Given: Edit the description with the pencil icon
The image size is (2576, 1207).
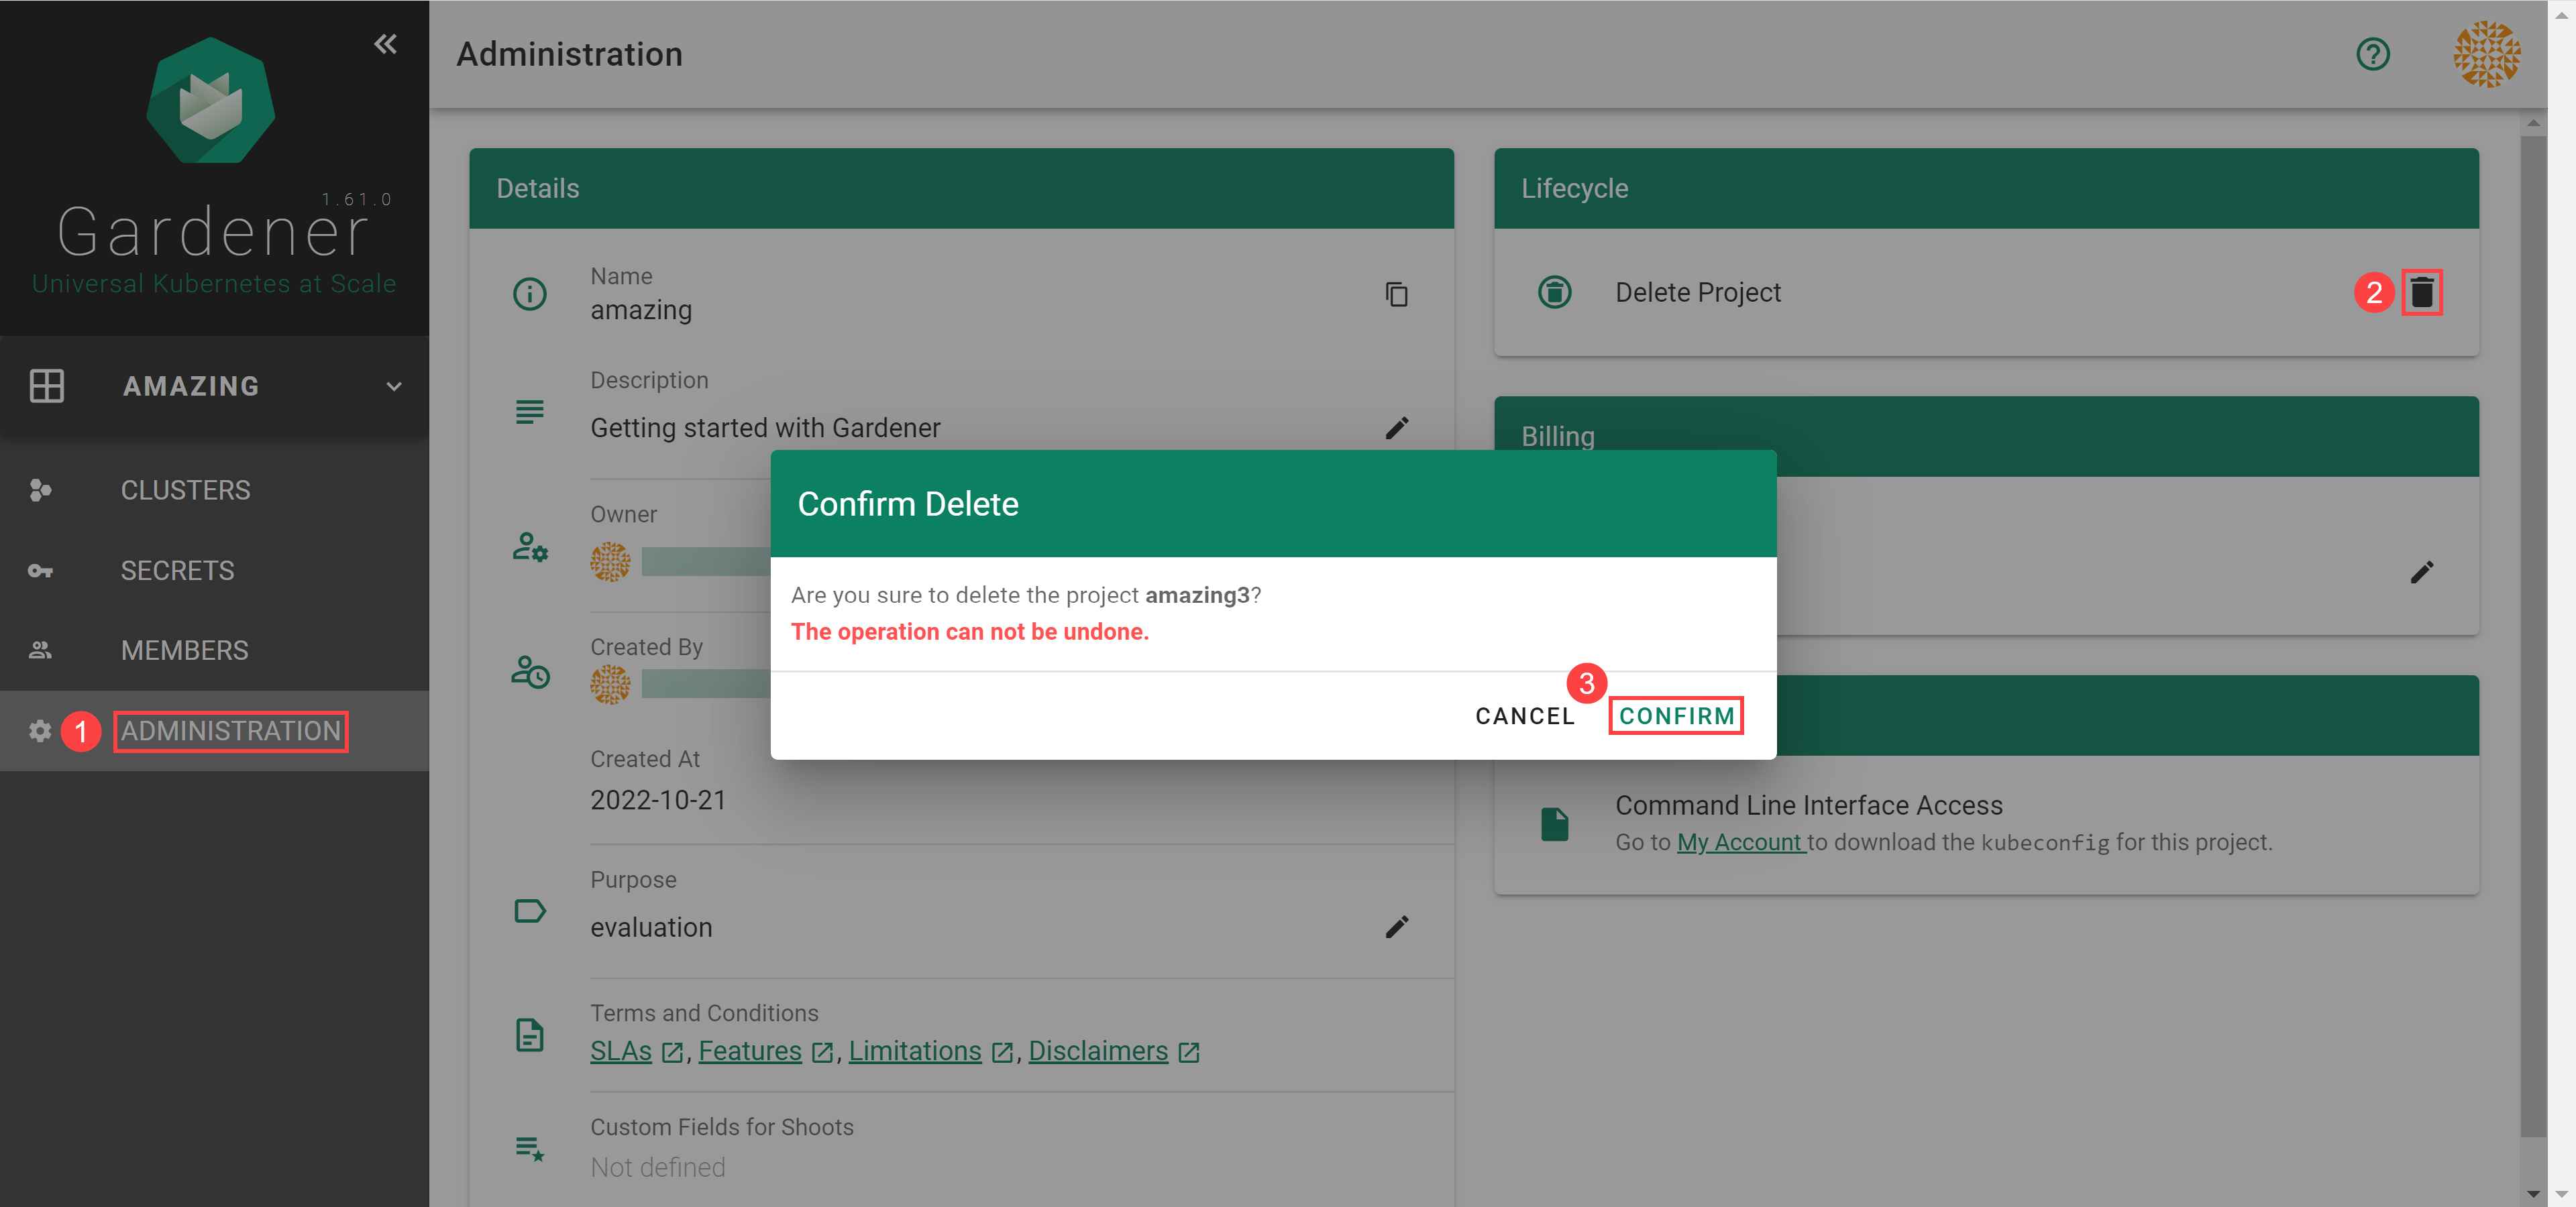Looking at the screenshot, I should 1396,428.
